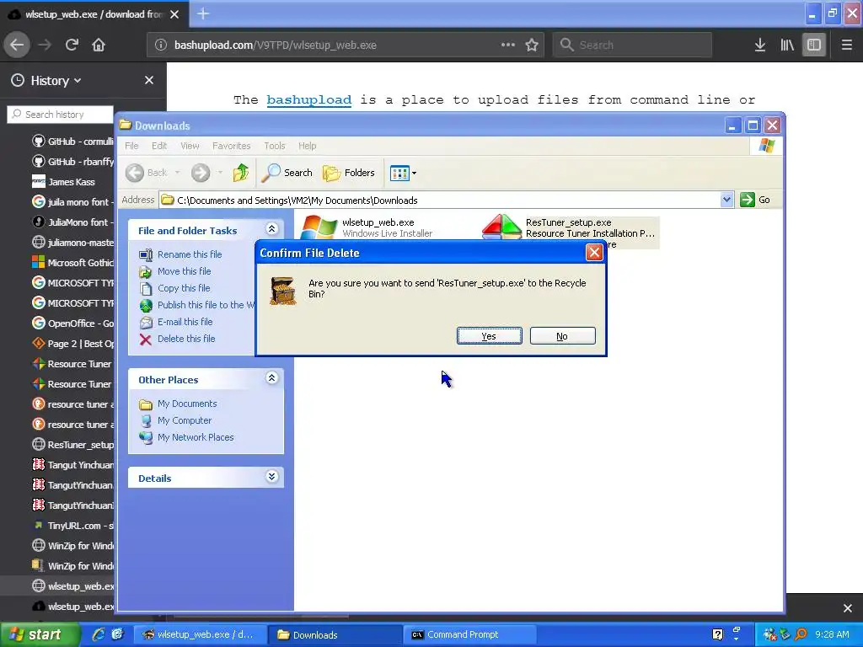Screen dimensions: 863x647
Task: Reload the page in Firefox
Action: click(x=72, y=45)
